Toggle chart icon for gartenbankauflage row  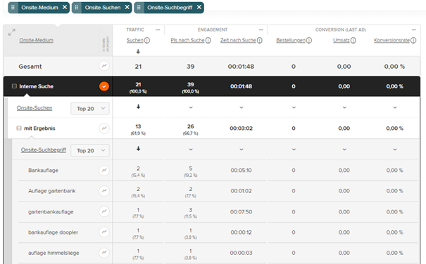(104, 211)
